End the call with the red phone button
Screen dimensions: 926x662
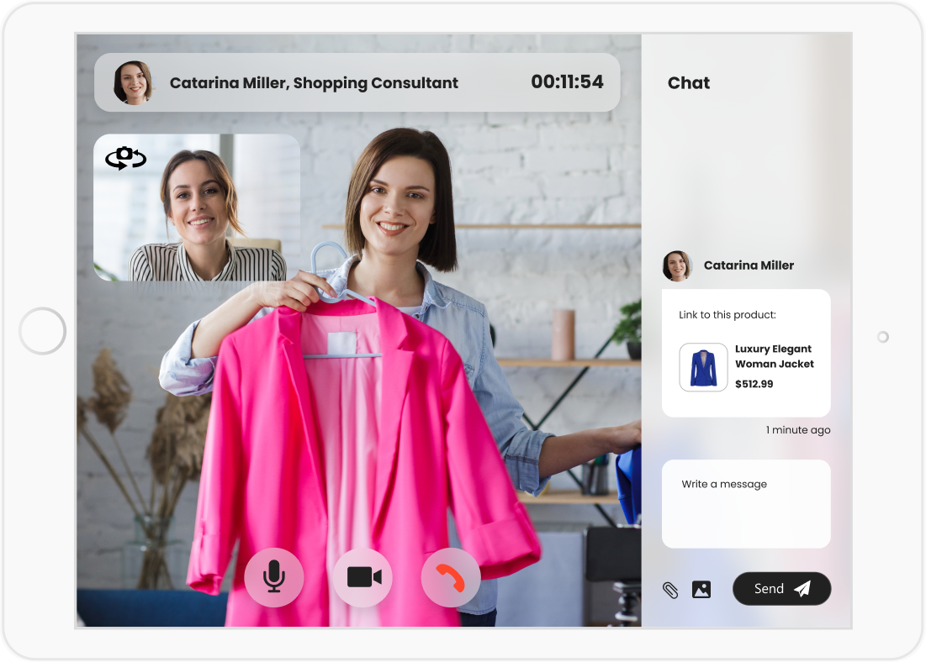click(x=451, y=577)
